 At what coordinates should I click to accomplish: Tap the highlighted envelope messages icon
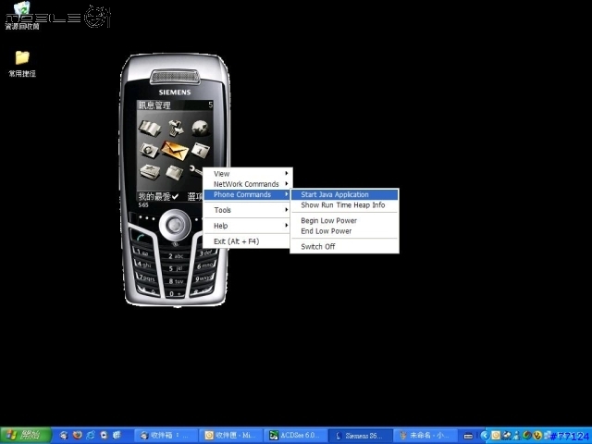pos(175,150)
